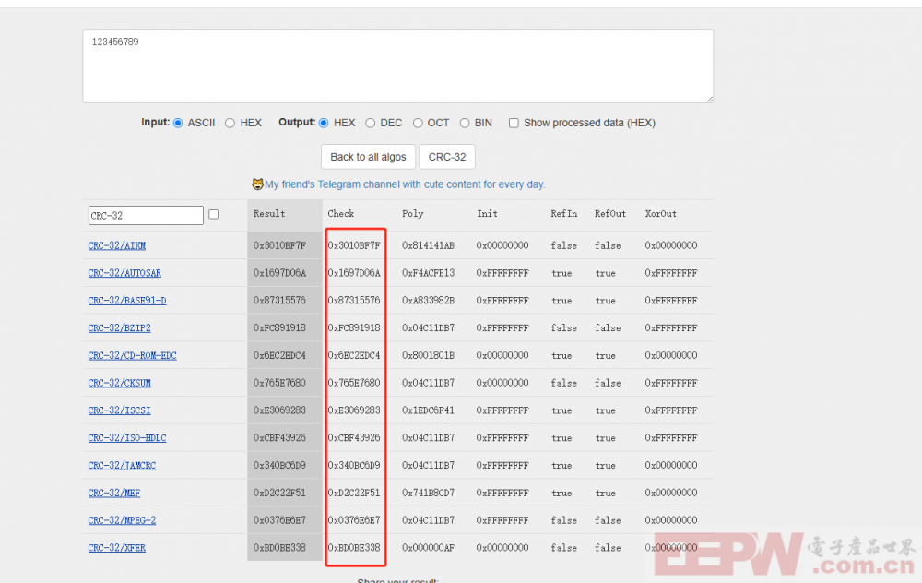Open the CRC-32/MEF link

coord(114,493)
